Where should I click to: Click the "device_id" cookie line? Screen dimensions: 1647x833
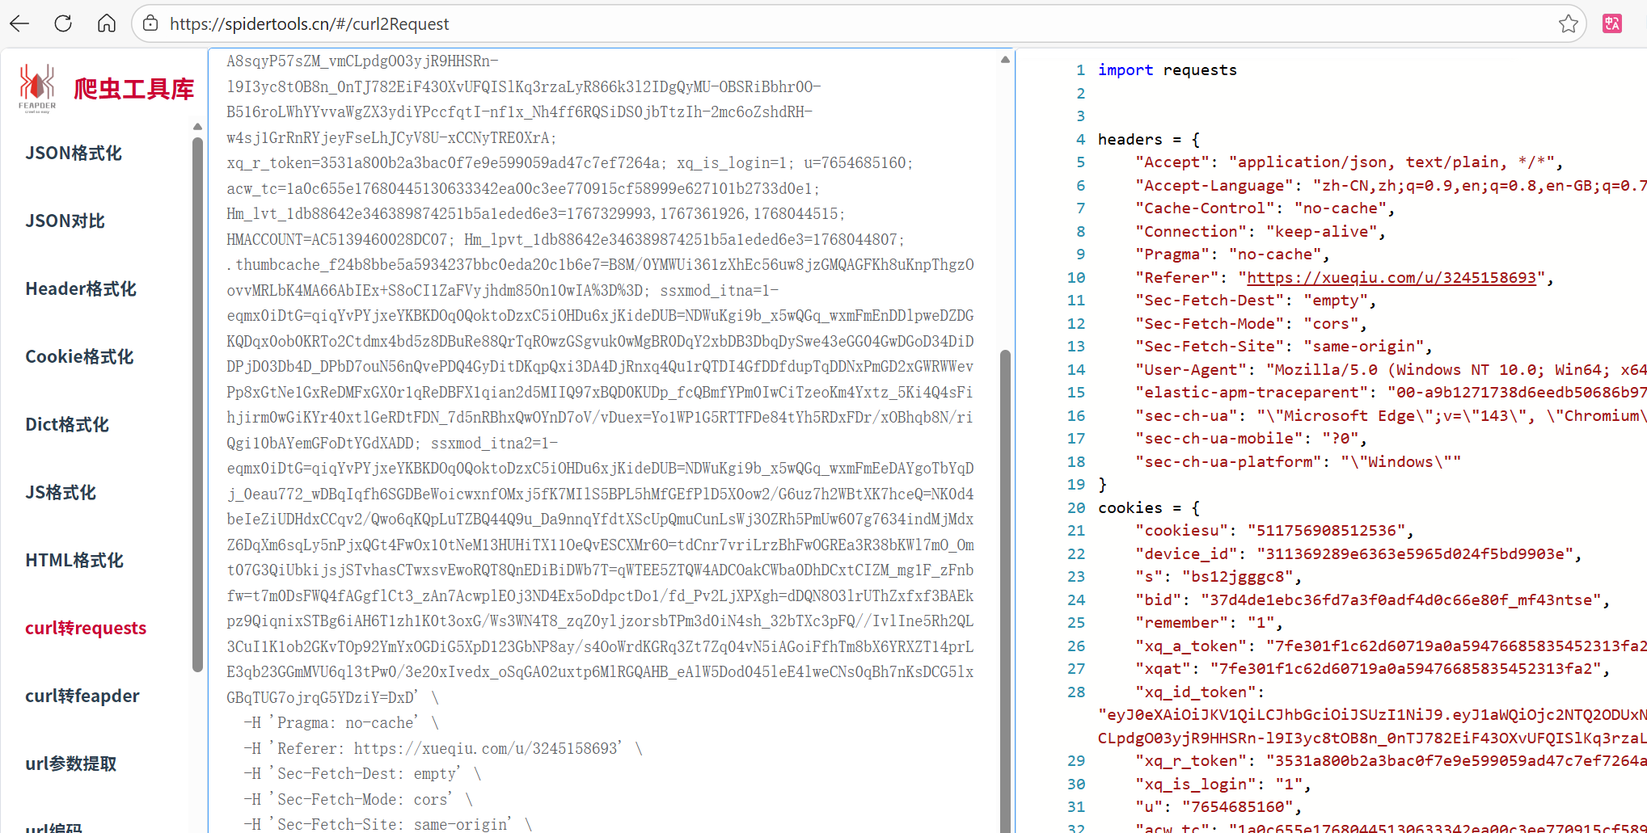tap(1358, 553)
